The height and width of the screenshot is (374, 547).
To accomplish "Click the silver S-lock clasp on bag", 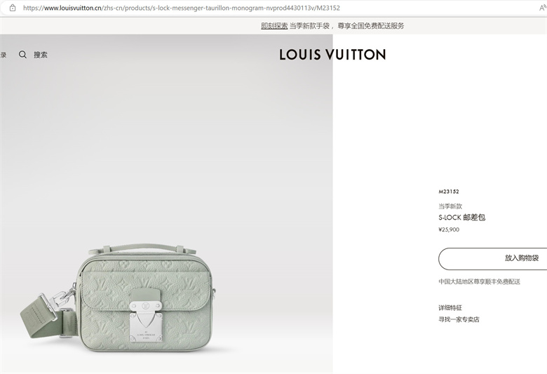I will point(146,316).
